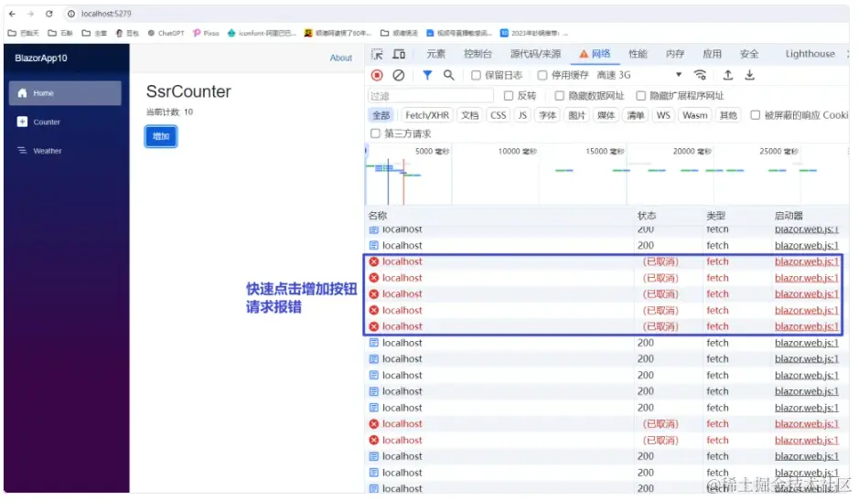This screenshot has width=858, height=500.
Task: Click the 5000 毫秒 timeline marker
Action: 432,152
